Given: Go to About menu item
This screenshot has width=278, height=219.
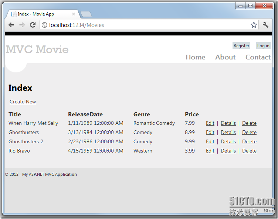Looking at the screenshot, I should pos(226,57).
